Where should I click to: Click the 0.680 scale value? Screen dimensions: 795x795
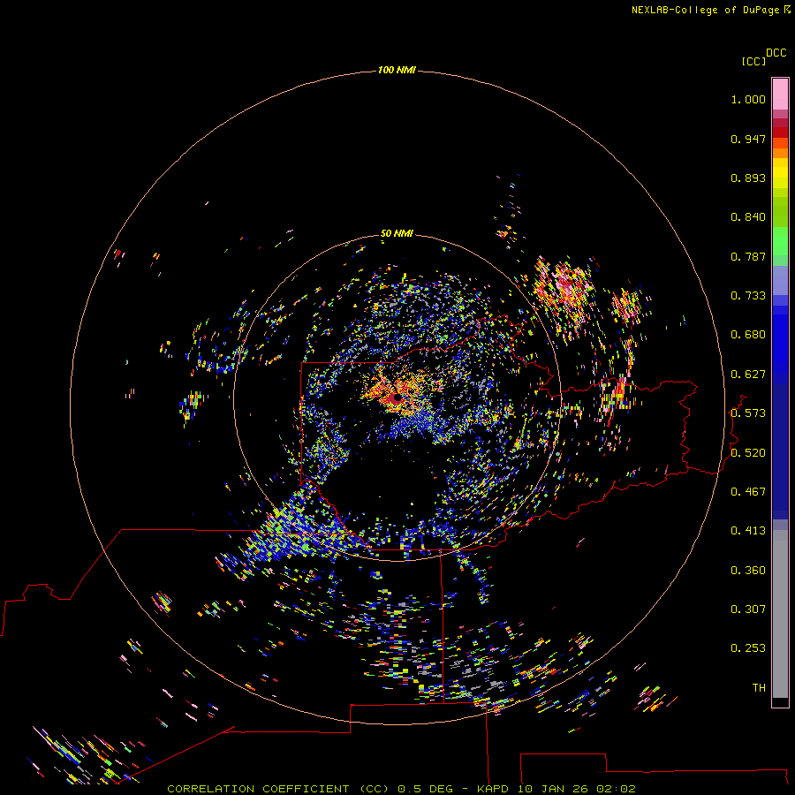(748, 335)
